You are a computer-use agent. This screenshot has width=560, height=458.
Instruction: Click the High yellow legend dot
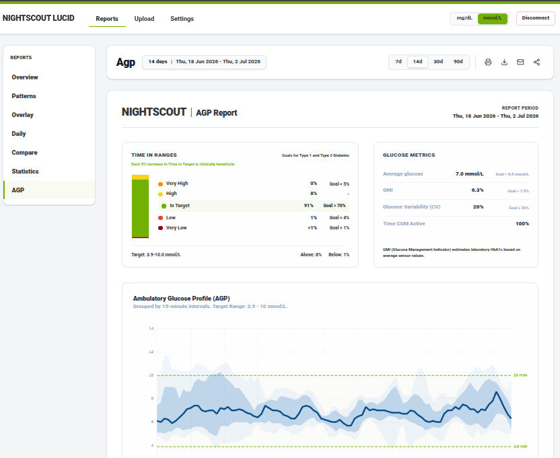pos(160,194)
